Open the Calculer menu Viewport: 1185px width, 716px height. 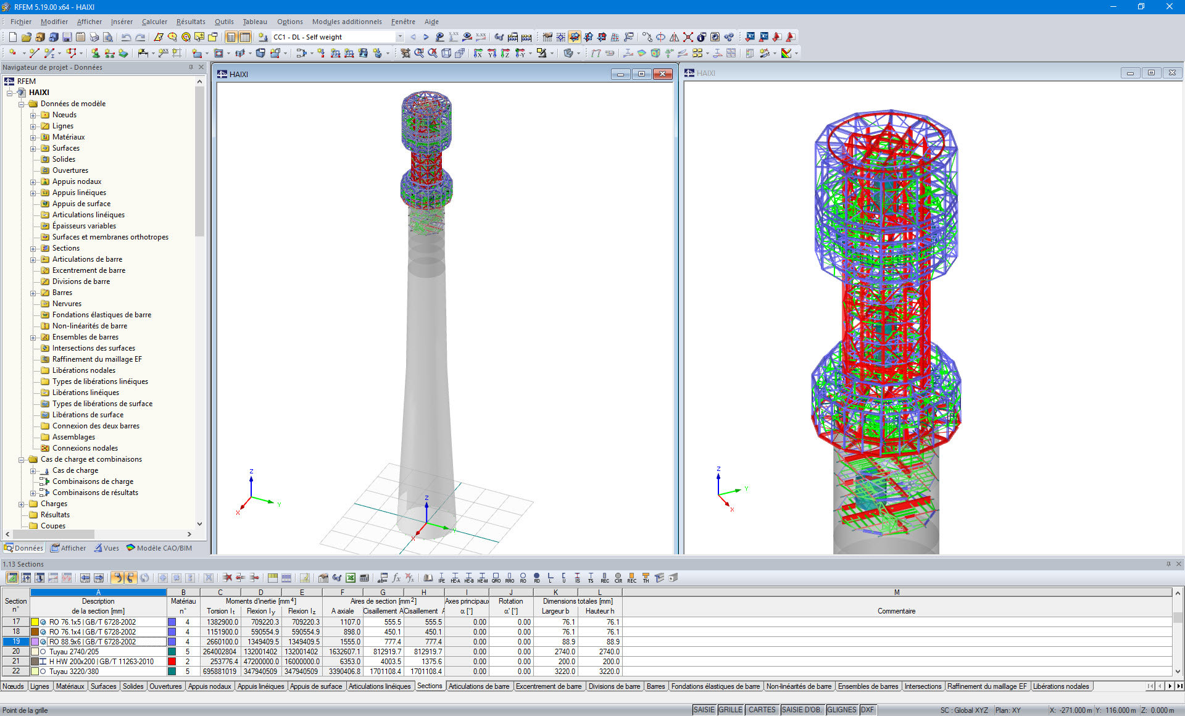tap(154, 22)
